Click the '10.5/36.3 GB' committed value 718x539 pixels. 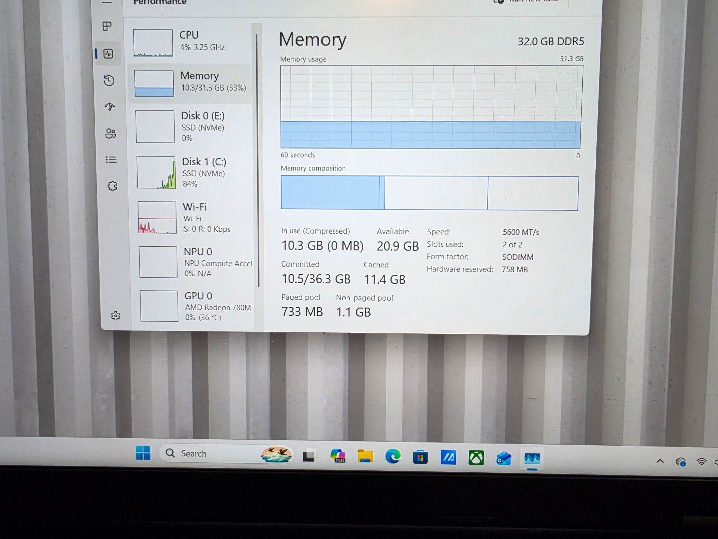(316, 279)
